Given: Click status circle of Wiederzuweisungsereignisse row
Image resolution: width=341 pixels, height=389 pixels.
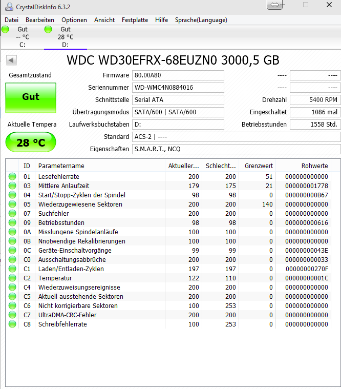Looking at the screenshot, I should tap(12, 287).
